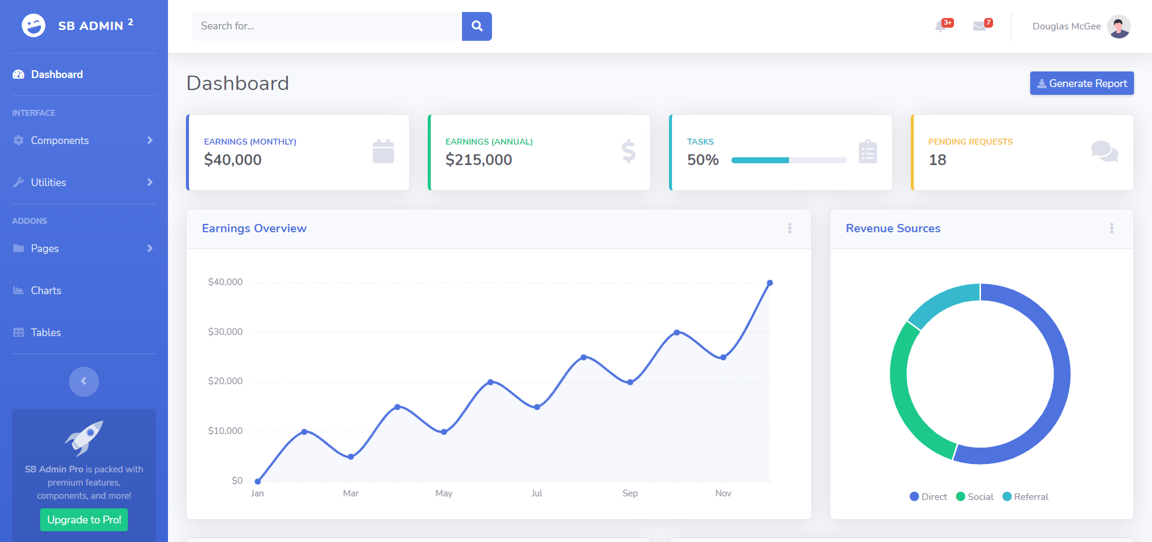Open the envelope messages icon

980,26
